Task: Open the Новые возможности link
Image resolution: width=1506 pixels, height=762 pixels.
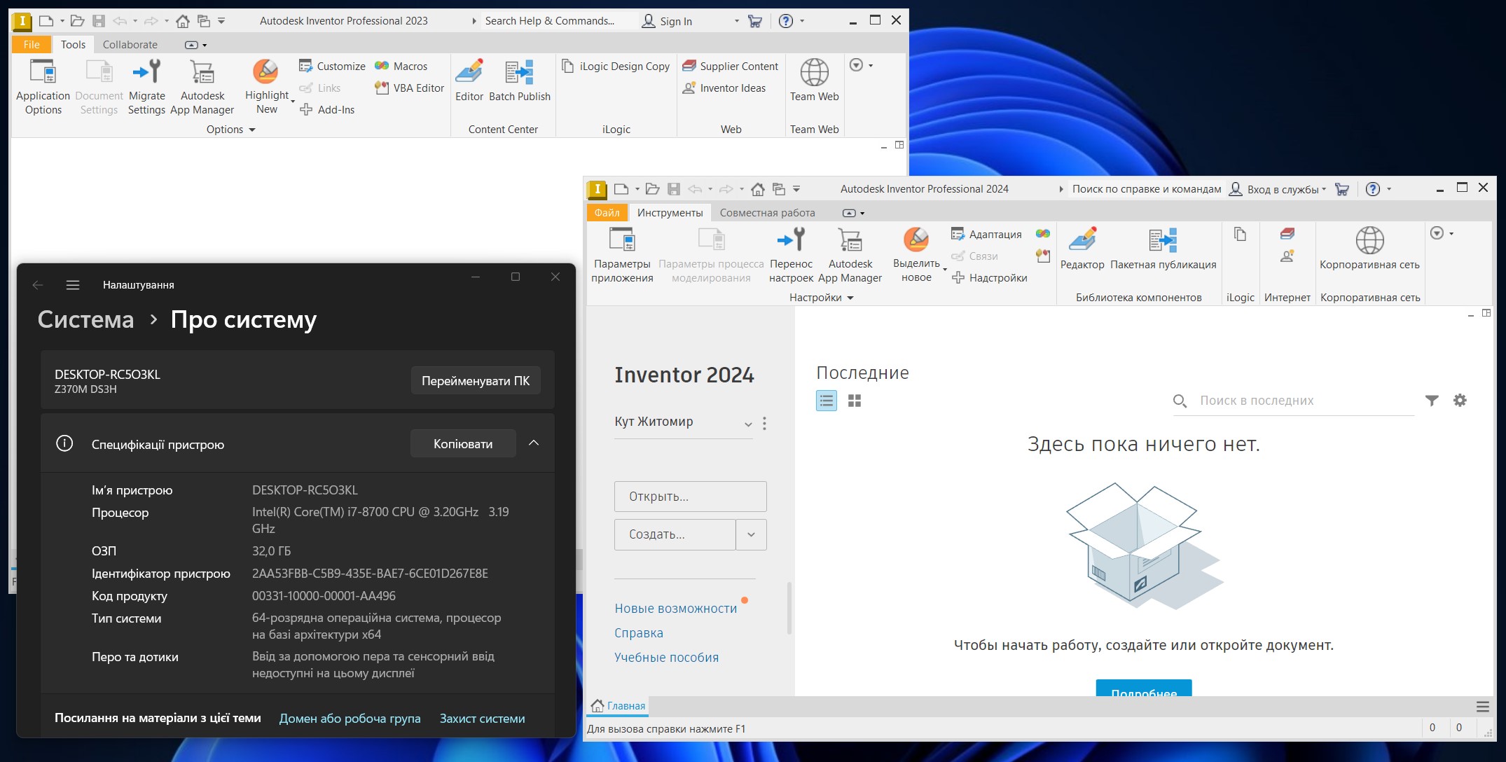Action: pyautogui.click(x=676, y=609)
